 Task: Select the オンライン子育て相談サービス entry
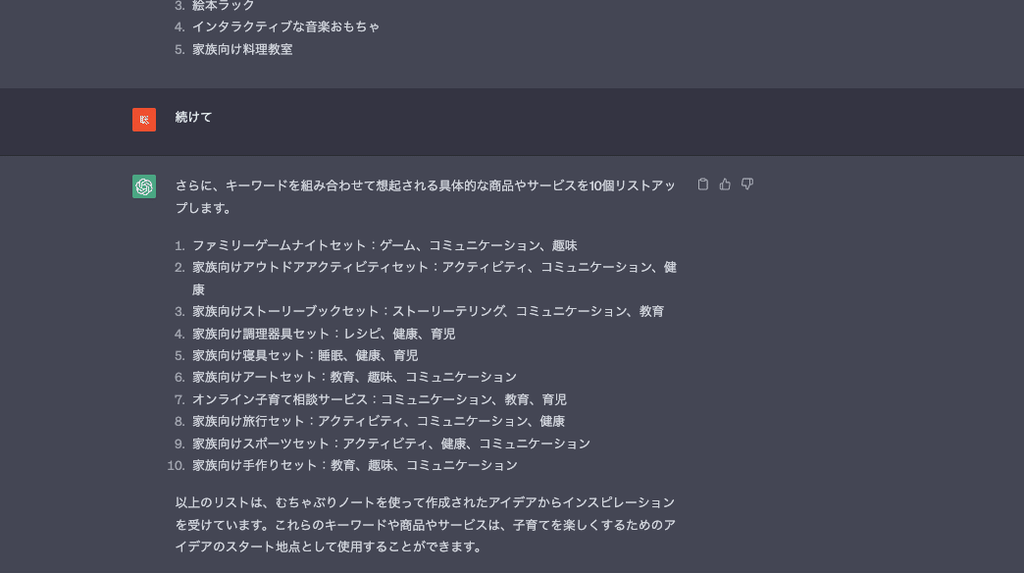point(378,399)
